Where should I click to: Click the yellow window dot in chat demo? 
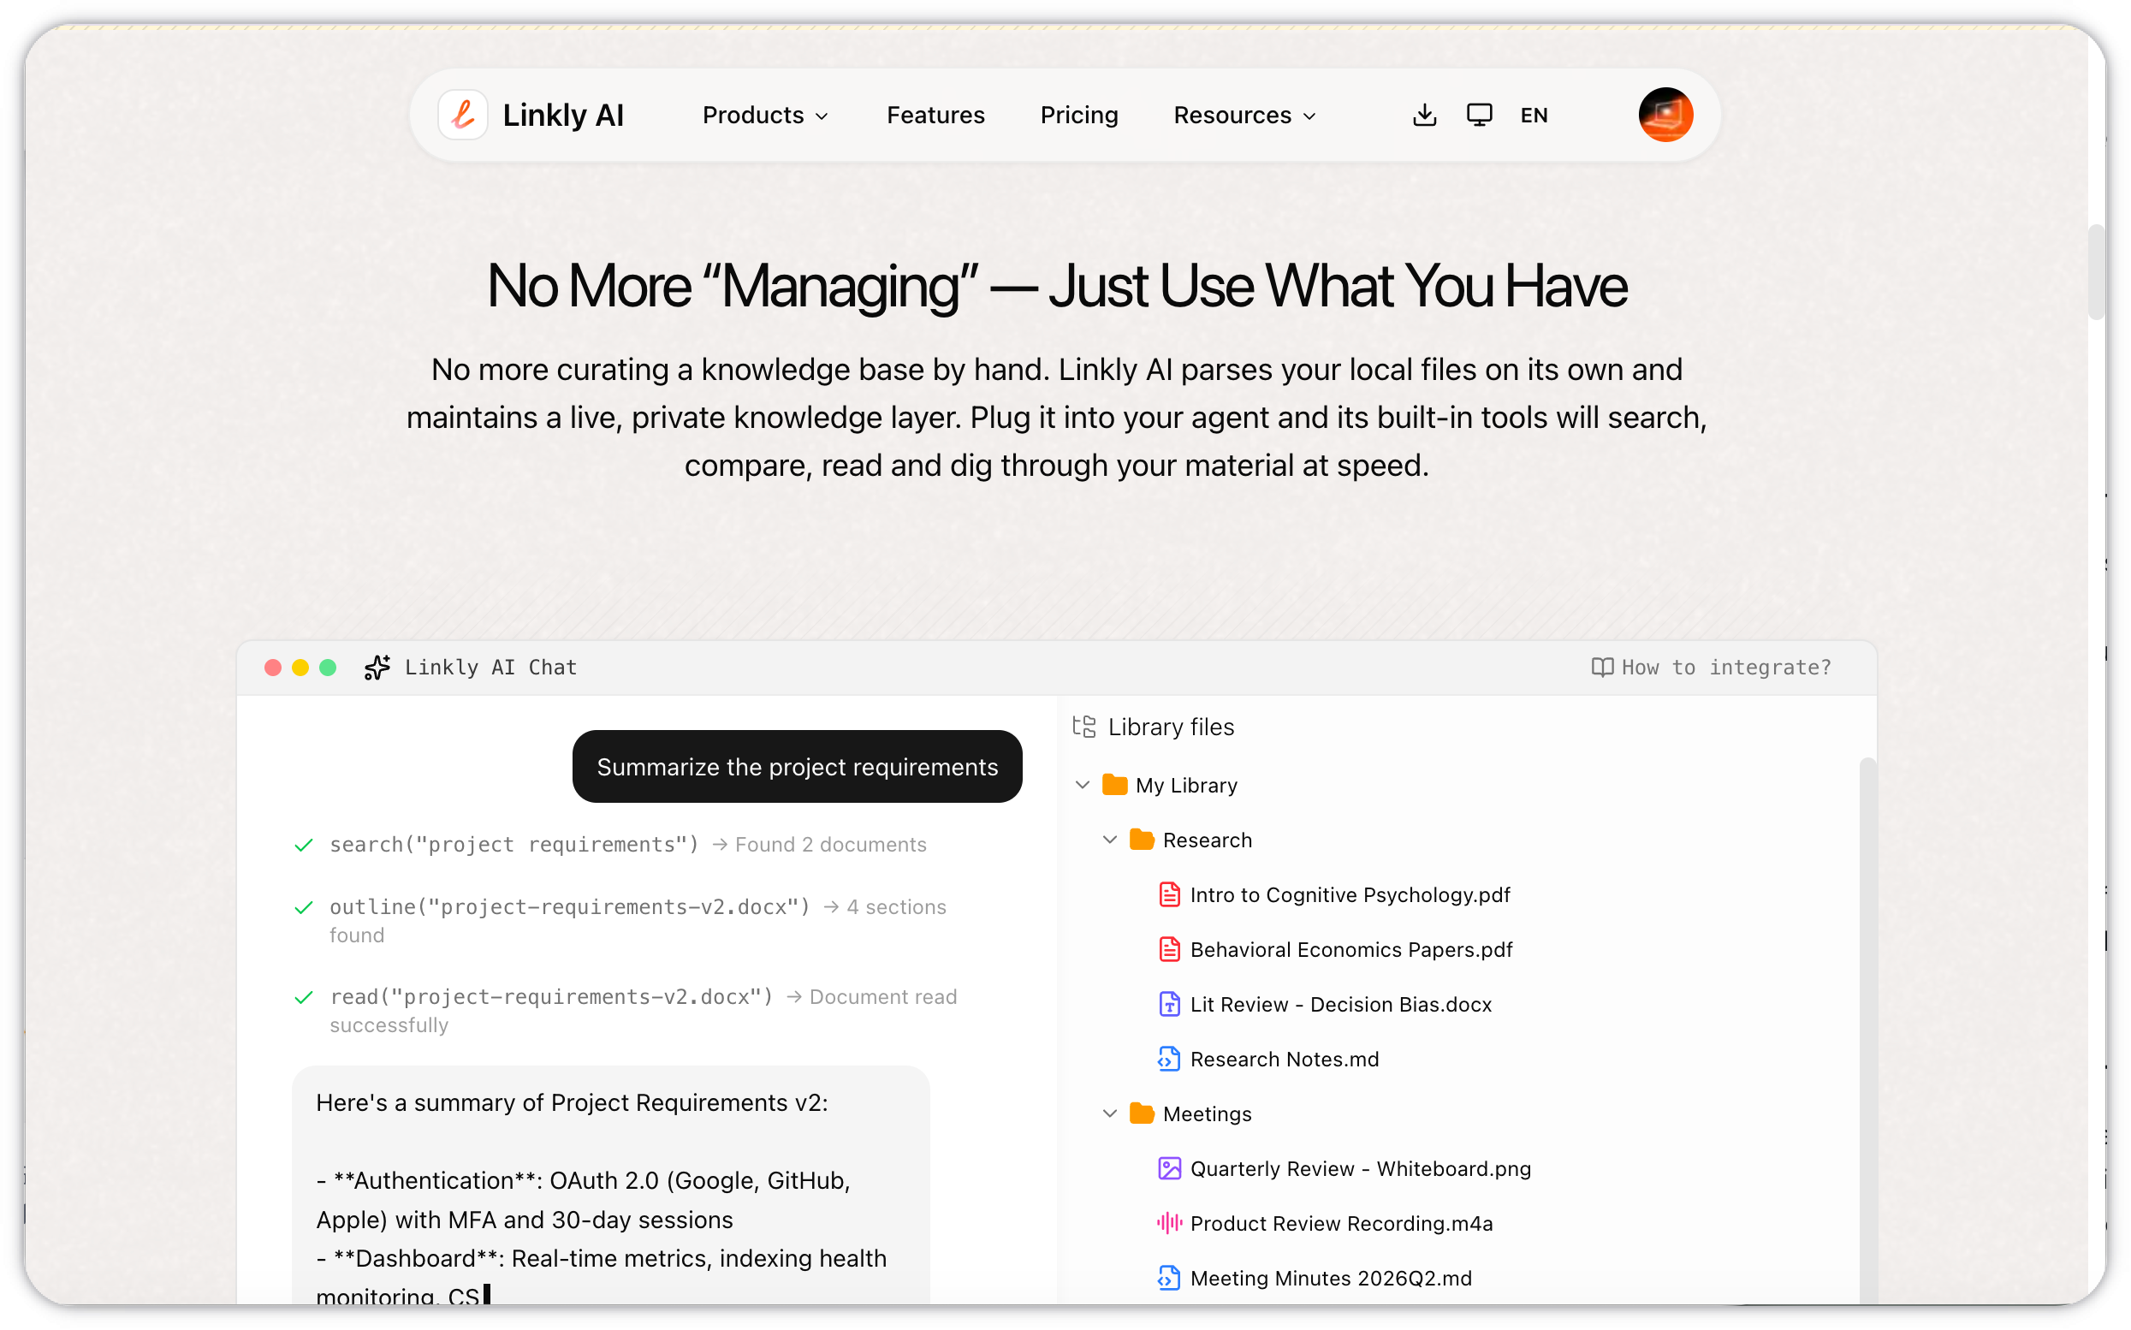point(300,668)
